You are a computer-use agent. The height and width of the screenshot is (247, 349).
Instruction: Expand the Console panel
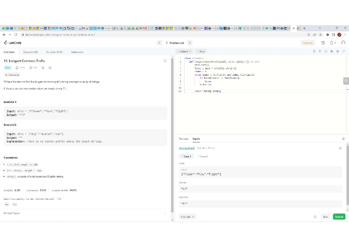click(x=188, y=217)
